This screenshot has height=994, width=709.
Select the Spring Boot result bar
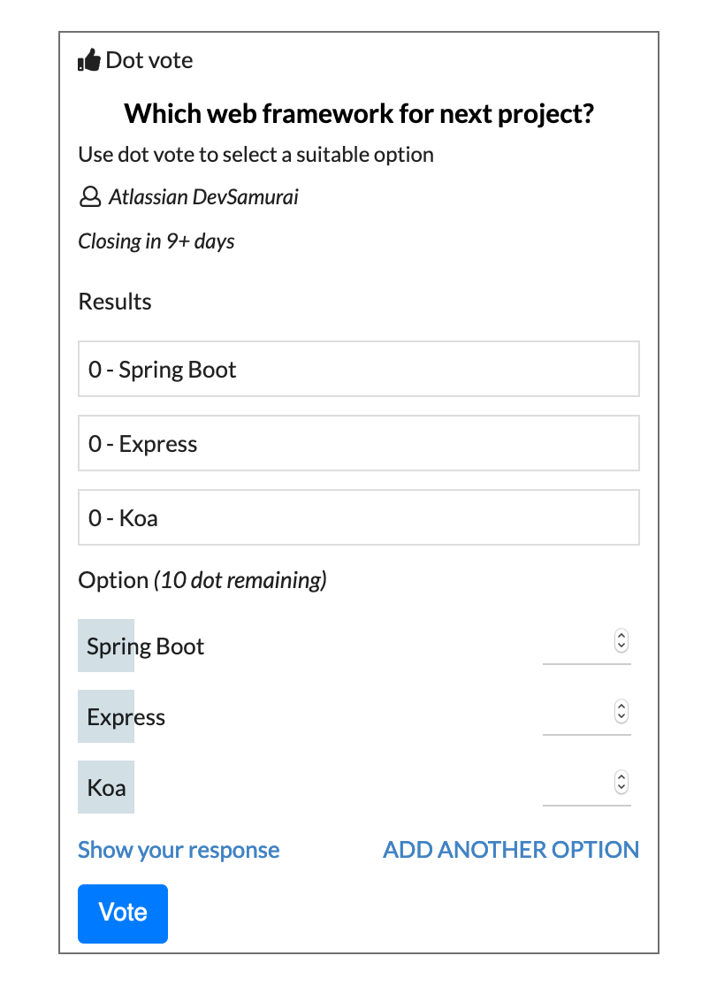point(358,369)
